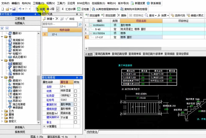Enable the 砼标号 附加 checkbox
The width and height of the screenshot is (206, 138).
coord(76,100)
